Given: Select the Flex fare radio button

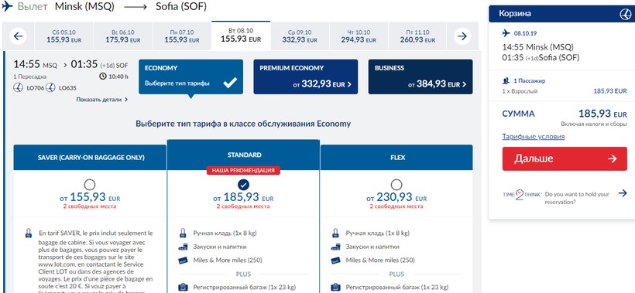Looking at the screenshot, I should (x=396, y=185).
